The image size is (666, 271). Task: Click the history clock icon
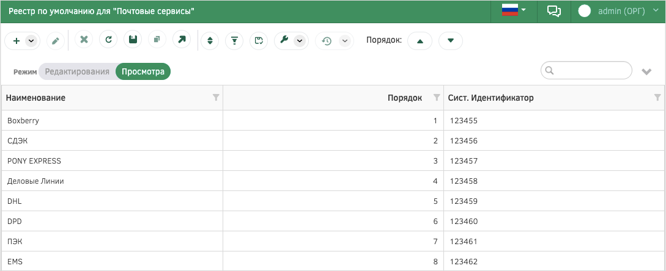point(327,41)
